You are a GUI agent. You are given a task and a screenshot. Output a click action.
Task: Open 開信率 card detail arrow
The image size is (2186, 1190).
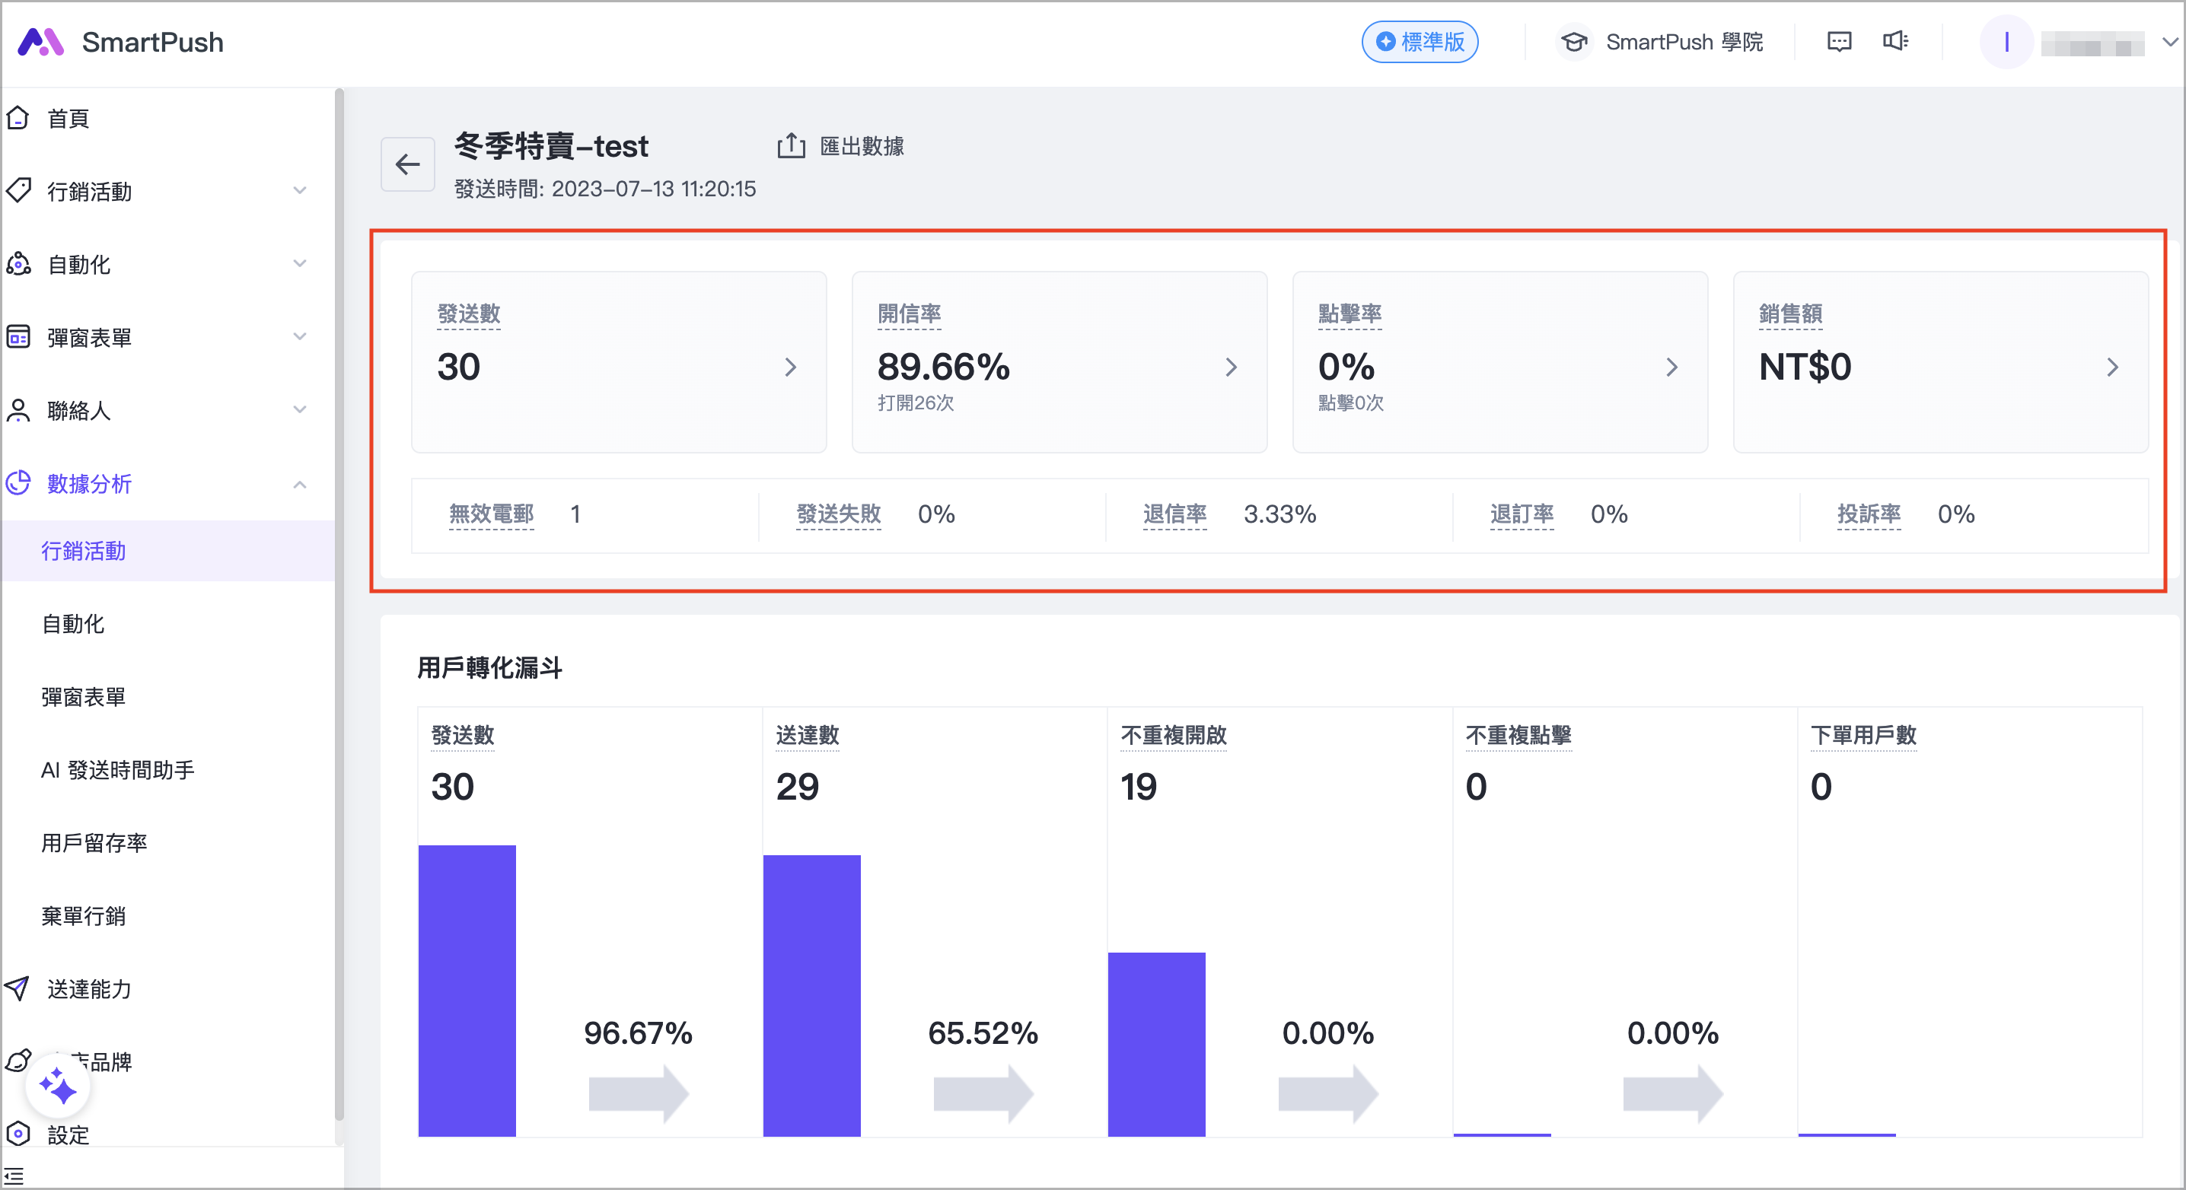pyautogui.click(x=1232, y=367)
